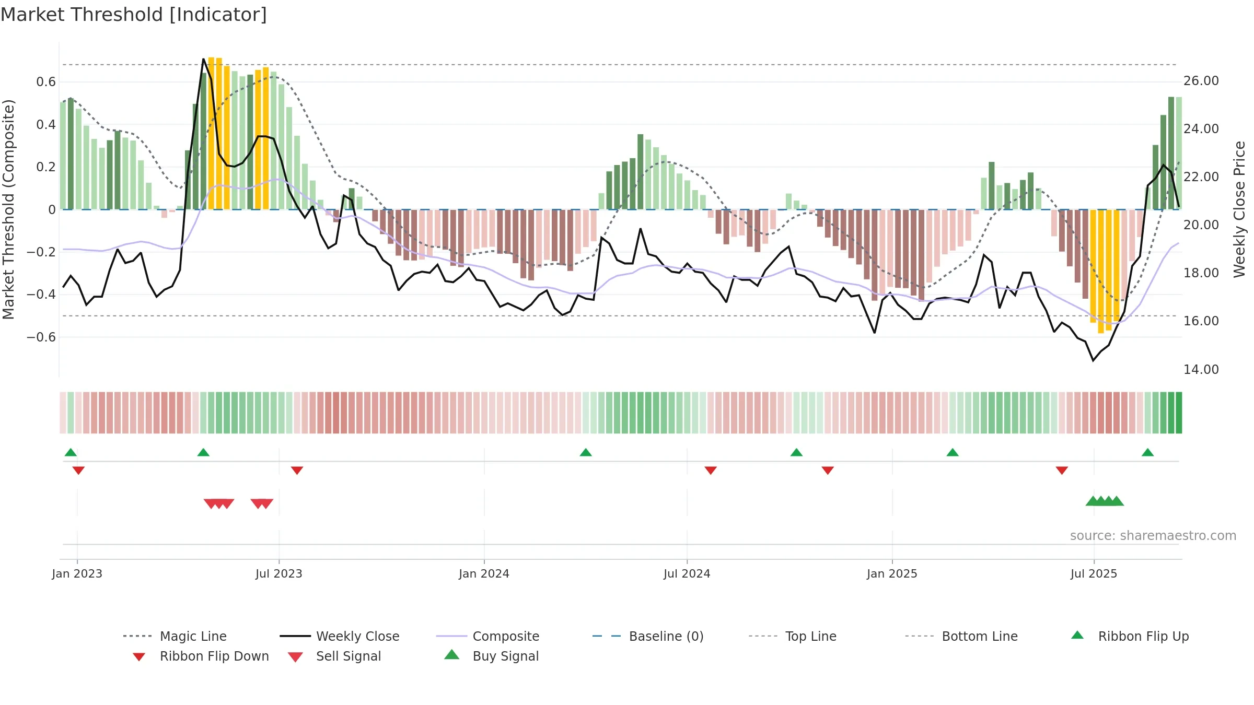Select the ribbon flip down marker near November 2024

pyautogui.click(x=828, y=471)
